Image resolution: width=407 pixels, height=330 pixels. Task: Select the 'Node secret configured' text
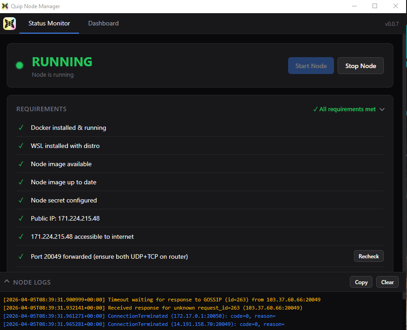64,201
